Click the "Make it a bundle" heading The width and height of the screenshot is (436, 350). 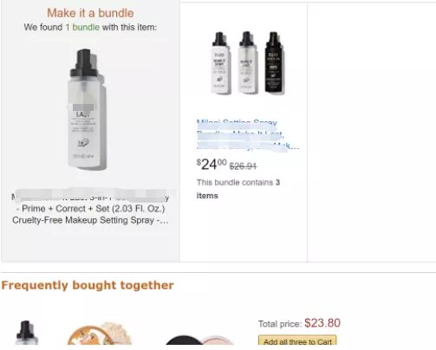(x=90, y=13)
